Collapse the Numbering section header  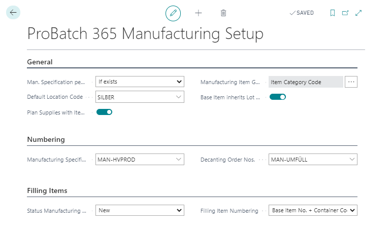click(46, 139)
